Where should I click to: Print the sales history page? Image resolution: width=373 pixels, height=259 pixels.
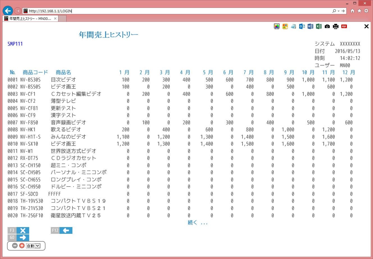pyautogui.click(x=336, y=26)
